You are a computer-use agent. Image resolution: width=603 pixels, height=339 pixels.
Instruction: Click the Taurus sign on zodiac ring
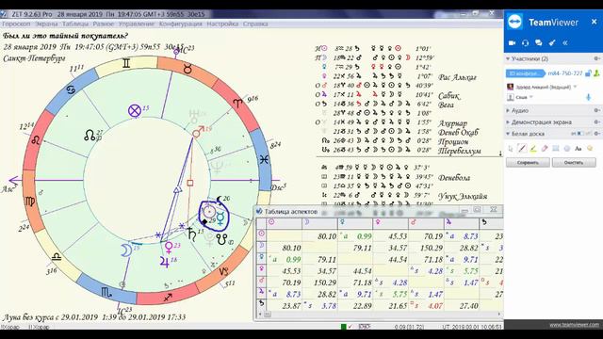coord(187,69)
